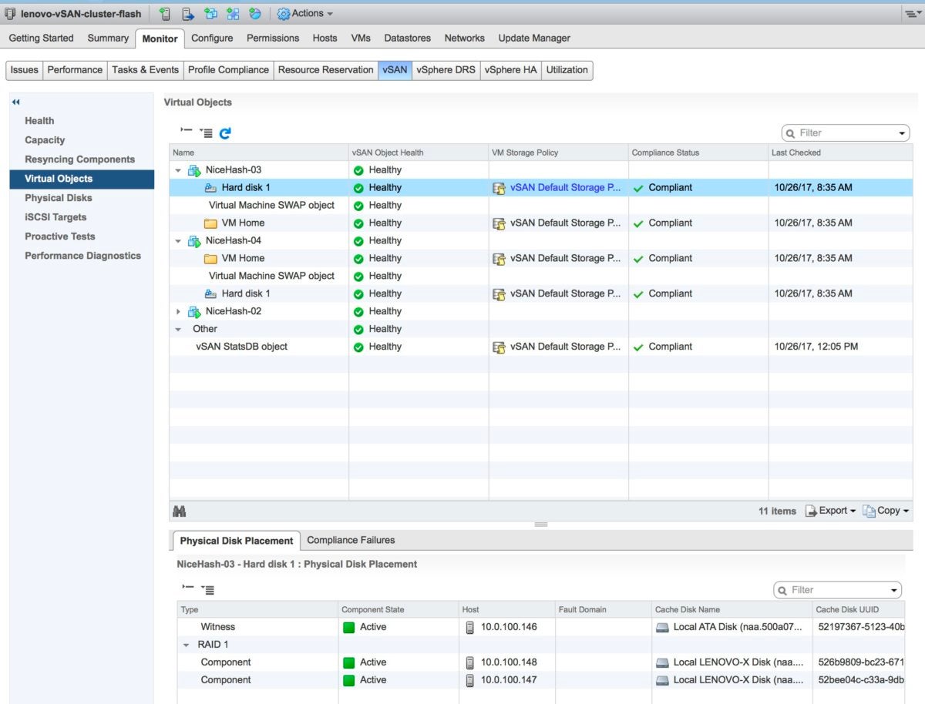Screen dimensions: 925x704
Task: Sort by Last Checked column header
Action: point(840,153)
